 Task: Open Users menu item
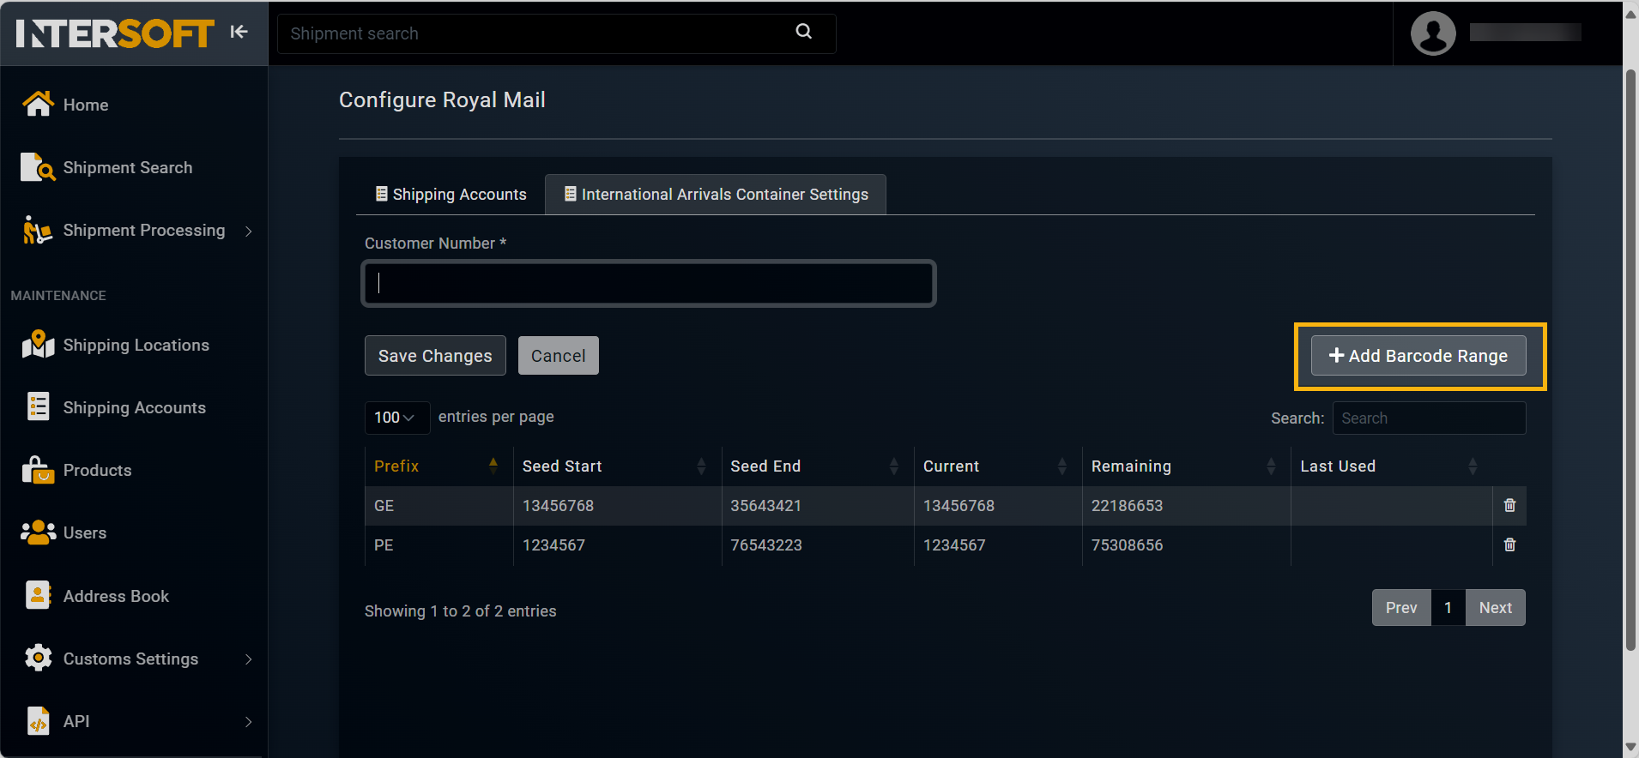(x=85, y=532)
